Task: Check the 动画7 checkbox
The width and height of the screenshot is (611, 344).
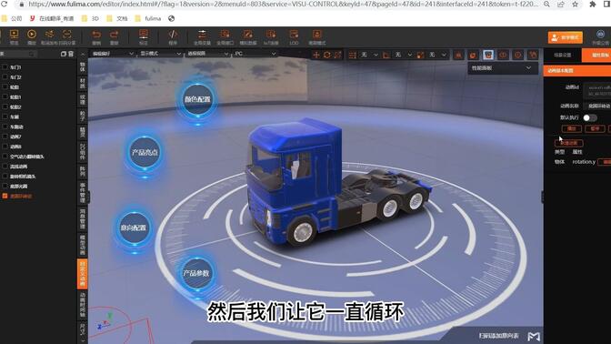Action: (5, 137)
